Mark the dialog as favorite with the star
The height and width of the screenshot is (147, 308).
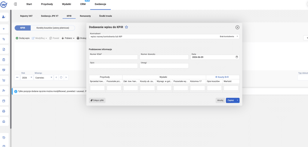click(127, 27)
